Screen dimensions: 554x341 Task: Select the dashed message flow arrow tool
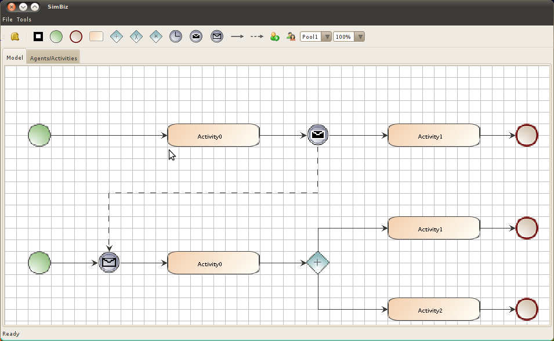(x=257, y=37)
